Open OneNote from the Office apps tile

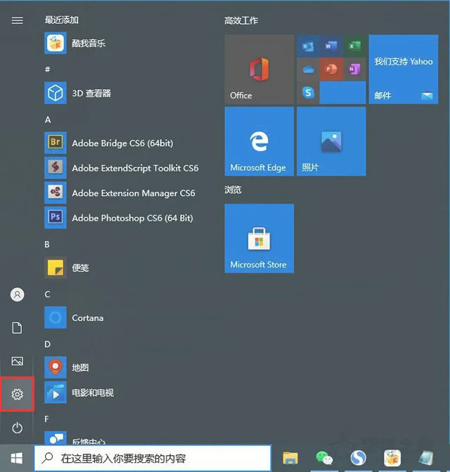[x=355, y=70]
